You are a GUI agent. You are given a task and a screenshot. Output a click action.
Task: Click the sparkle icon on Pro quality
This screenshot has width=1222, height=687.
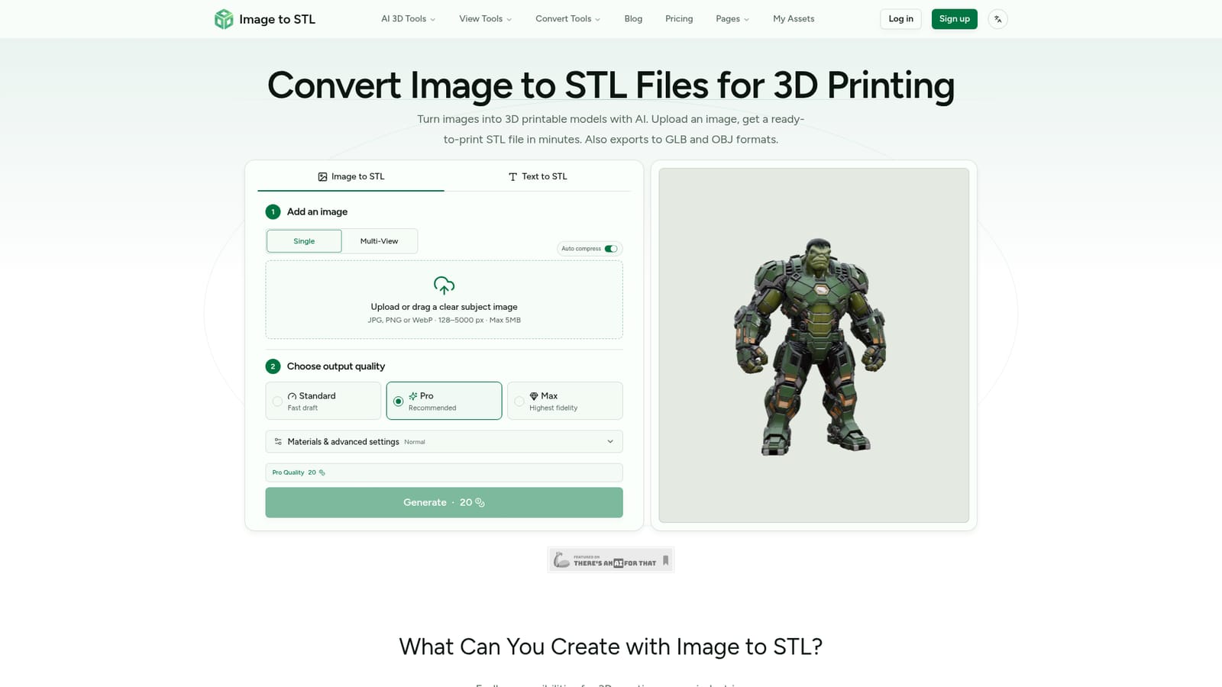pos(413,396)
